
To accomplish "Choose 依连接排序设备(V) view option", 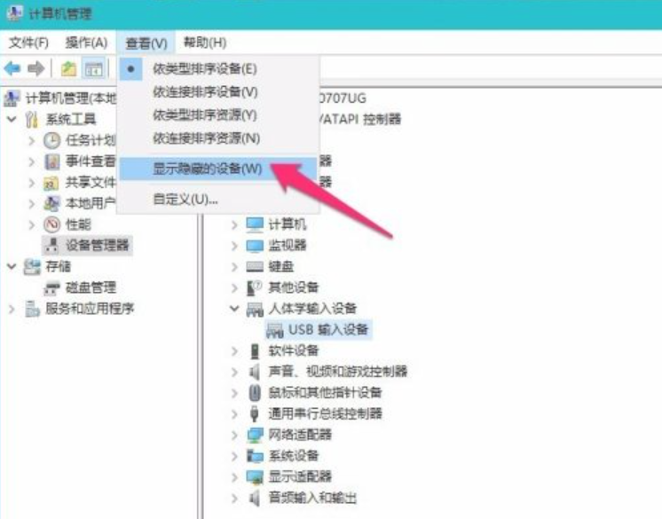I will (206, 92).
